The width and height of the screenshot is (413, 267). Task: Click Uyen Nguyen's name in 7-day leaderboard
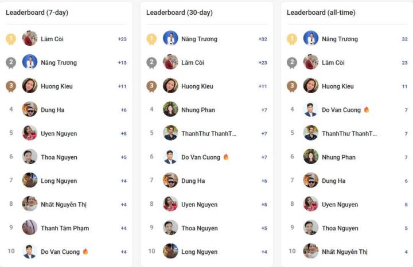pos(59,134)
